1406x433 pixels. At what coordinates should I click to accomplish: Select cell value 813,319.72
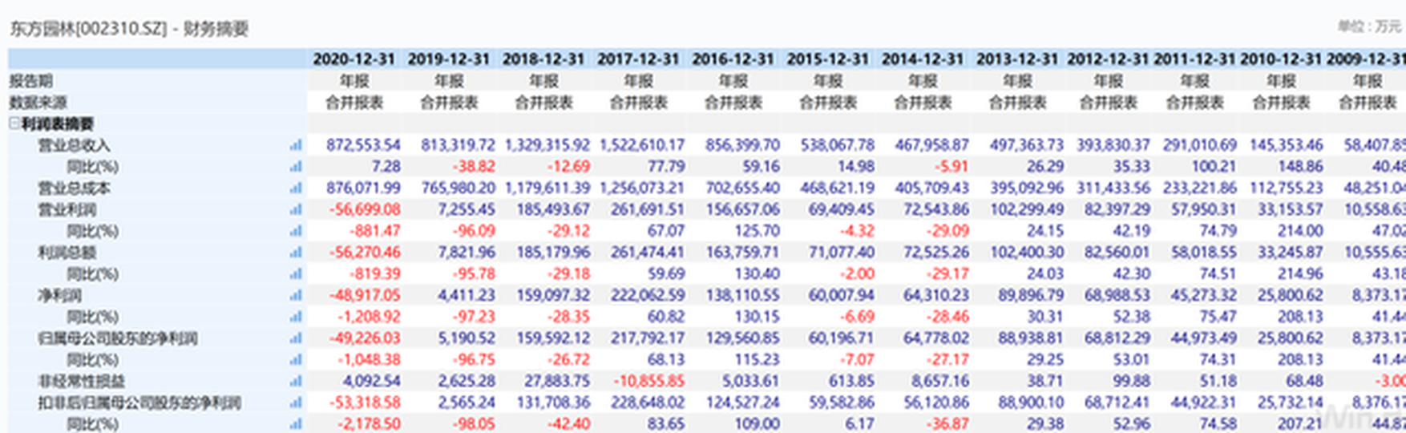[458, 145]
